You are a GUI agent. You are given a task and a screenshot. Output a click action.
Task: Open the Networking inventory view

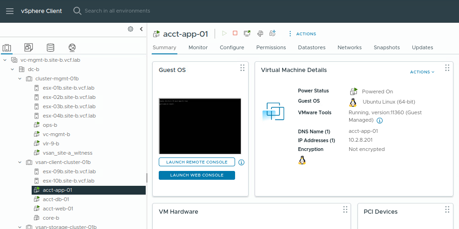[x=72, y=47]
